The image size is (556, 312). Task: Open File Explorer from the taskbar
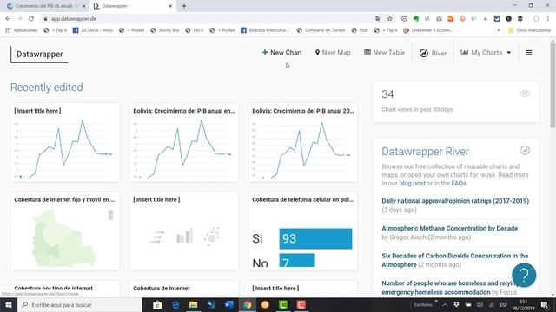[x=193, y=304]
